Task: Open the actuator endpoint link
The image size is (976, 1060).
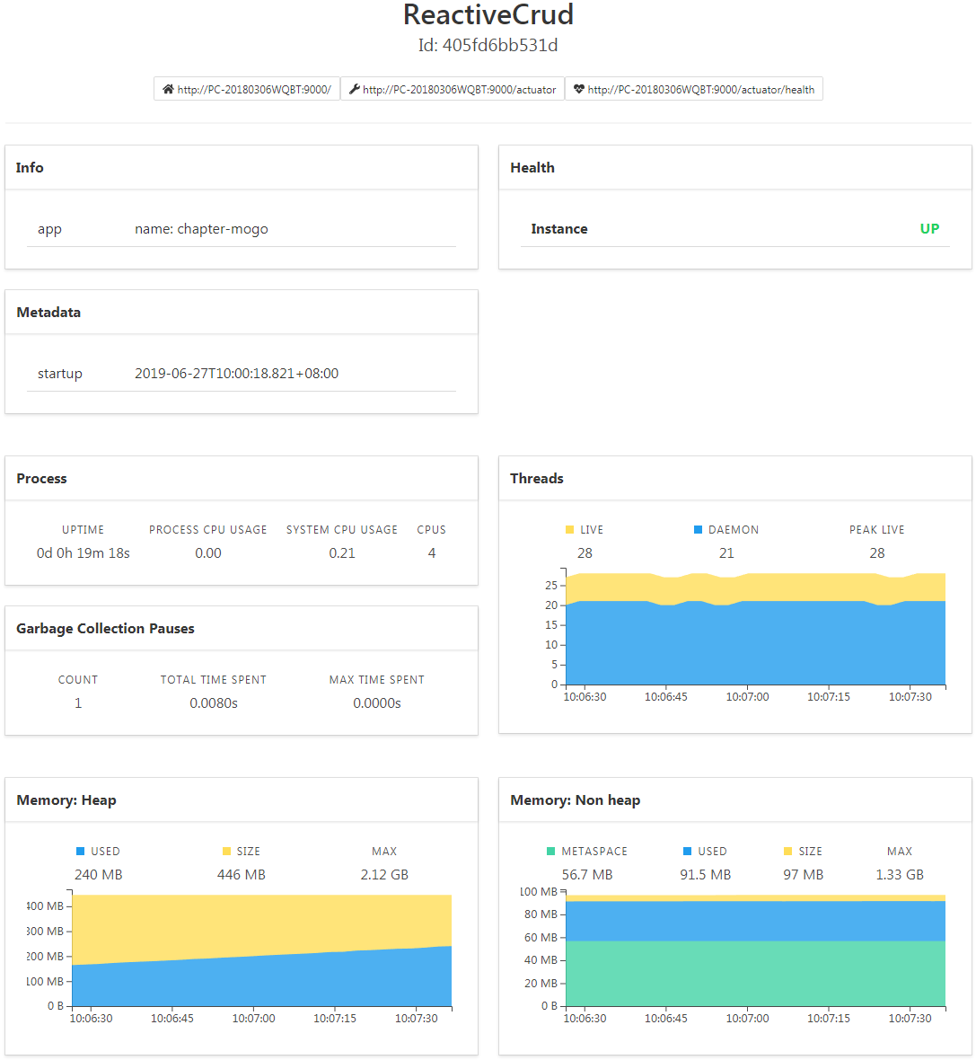Action: [458, 88]
